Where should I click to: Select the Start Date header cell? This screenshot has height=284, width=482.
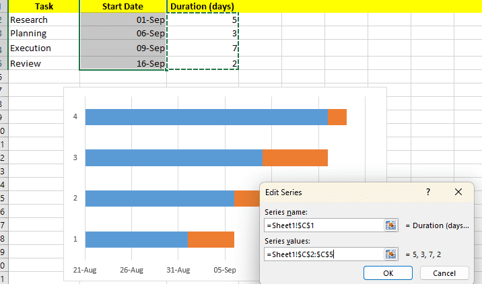click(123, 6)
